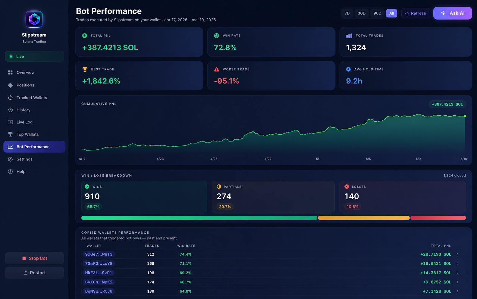The image size is (477, 299).
Task: Click the Bot Performance chart icon
Action: click(10, 147)
